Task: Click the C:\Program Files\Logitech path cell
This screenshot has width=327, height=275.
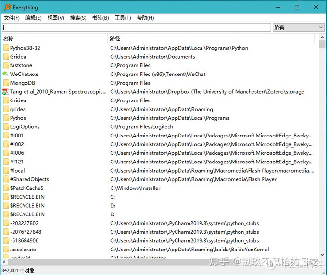Action: [x=141, y=127]
